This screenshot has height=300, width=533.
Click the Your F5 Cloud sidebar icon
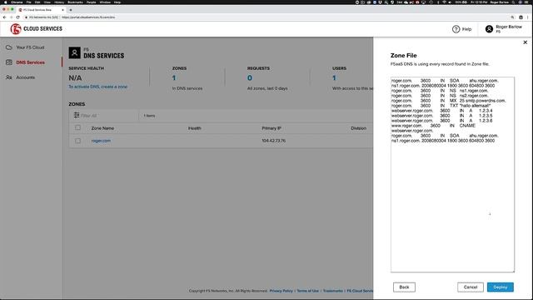[9, 47]
